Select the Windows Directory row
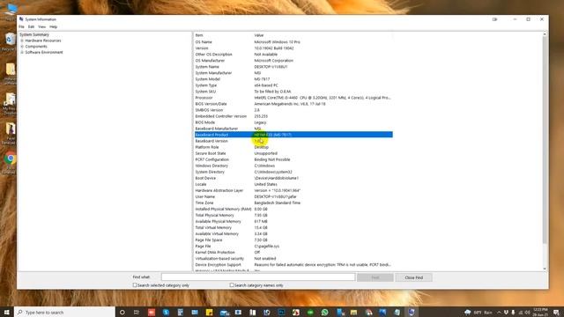This screenshot has height=317, width=564. [x=293, y=166]
